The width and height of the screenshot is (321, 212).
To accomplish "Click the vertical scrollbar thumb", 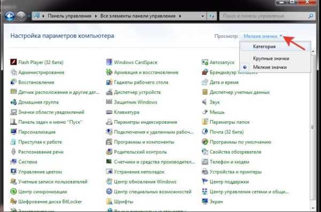I will tap(312, 127).
